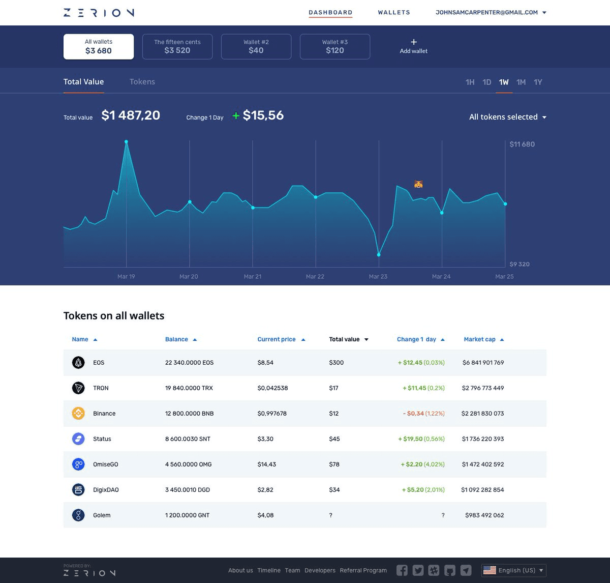Viewport: 610px width, 583px height.
Task: Click the Binance change value - $0,34
Action: [413, 414]
